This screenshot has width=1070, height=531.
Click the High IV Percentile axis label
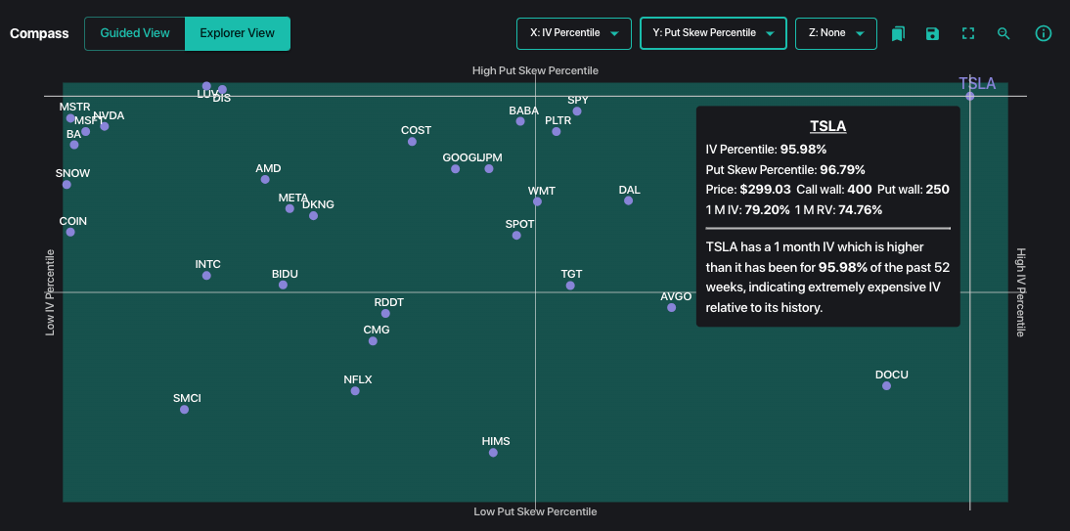(x=1021, y=292)
